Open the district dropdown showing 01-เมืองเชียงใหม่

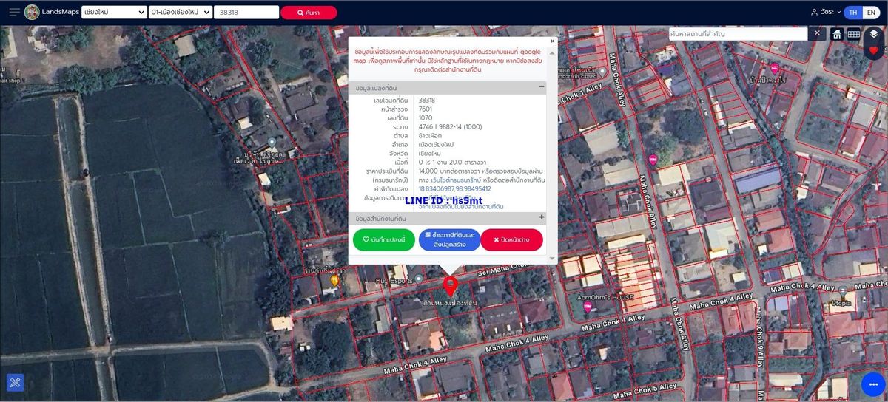click(x=181, y=13)
